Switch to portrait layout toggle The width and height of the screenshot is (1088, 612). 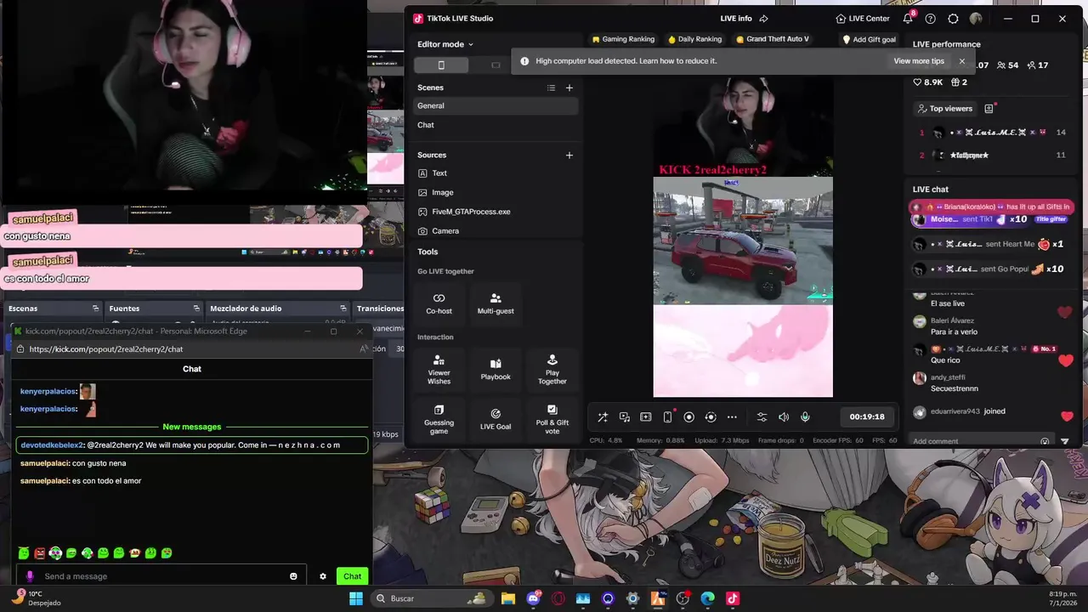(441, 65)
